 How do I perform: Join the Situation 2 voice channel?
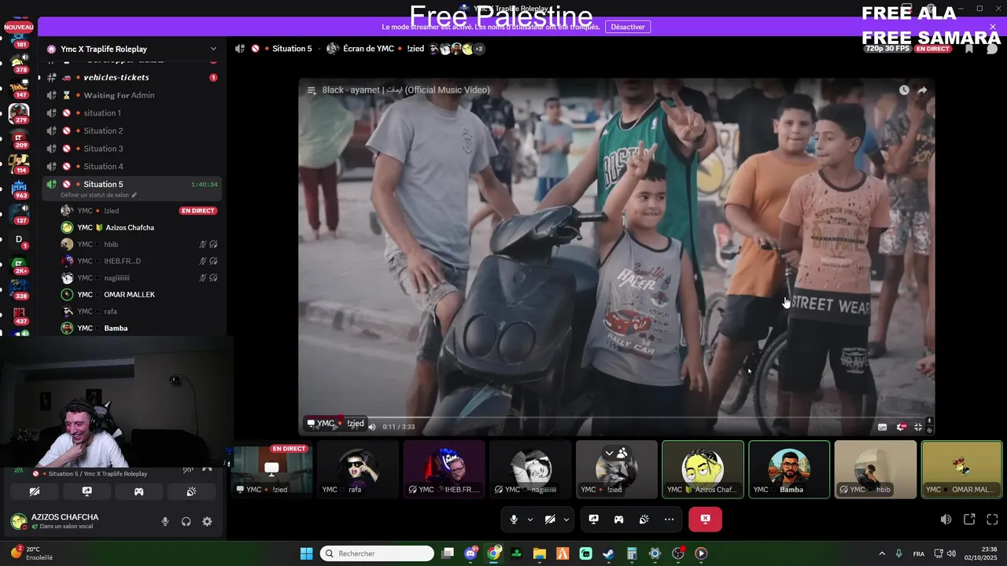(132, 130)
